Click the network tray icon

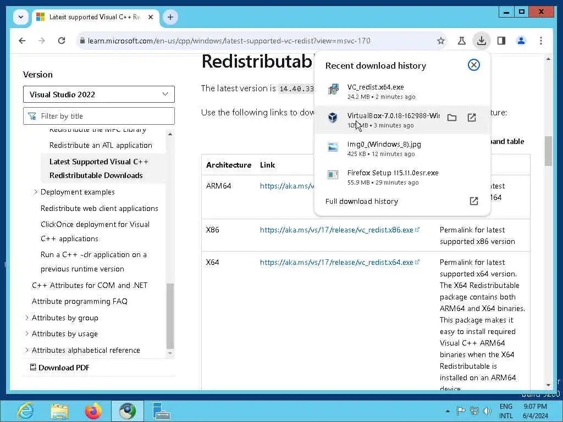pos(474,411)
